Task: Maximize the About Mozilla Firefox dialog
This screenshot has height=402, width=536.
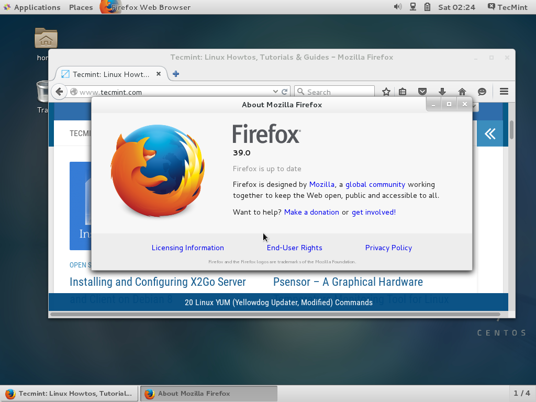Action: coord(449,105)
